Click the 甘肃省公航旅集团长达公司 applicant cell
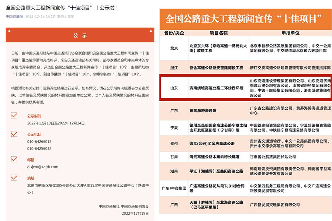The height and width of the screenshot is (221, 332). point(273,157)
